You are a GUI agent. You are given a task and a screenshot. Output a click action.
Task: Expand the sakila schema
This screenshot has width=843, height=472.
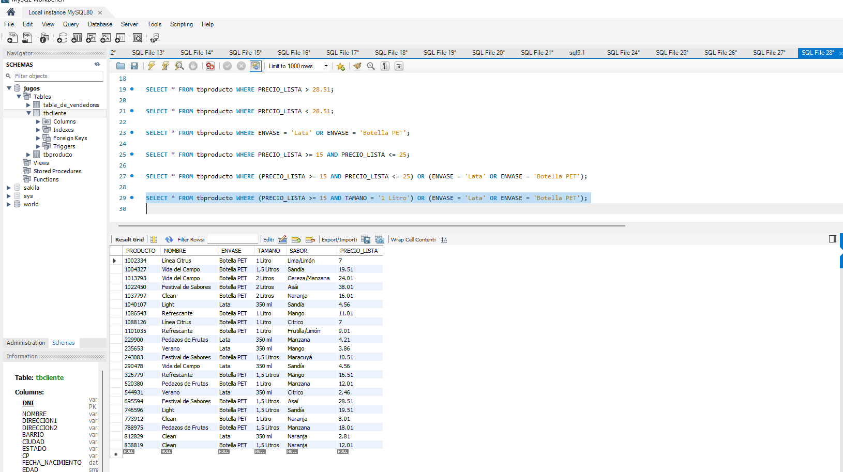point(9,188)
